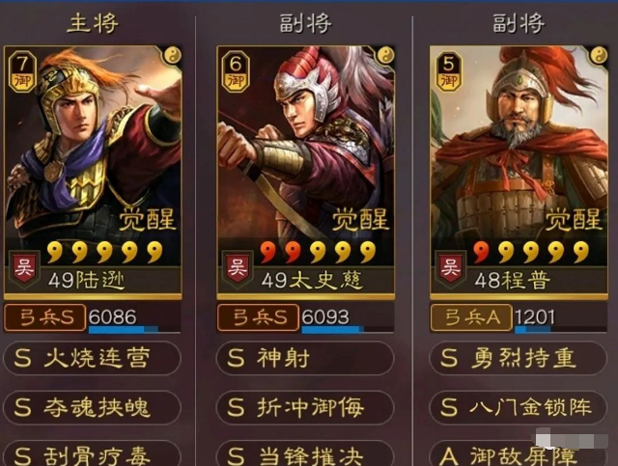The height and width of the screenshot is (466, 618).
Task: Tap the yin-yang icon on 程普's card
Action: (x=599, y=56)
